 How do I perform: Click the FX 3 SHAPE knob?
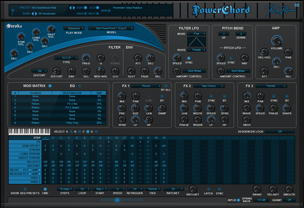point(287,108)
